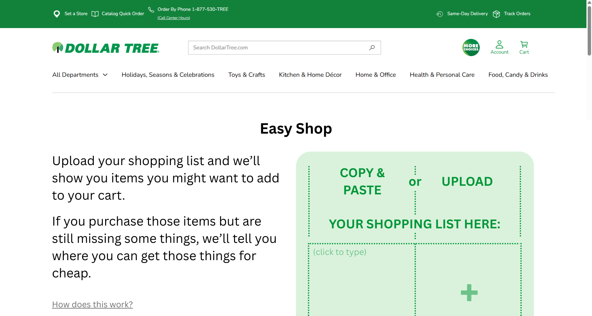Open the Food, Candy & Drinks menu
592x316 pixels.
(x=518, y=75)
